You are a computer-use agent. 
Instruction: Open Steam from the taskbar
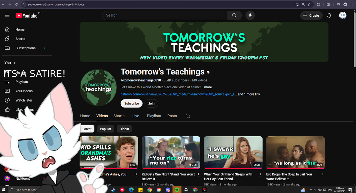(113, 190)
